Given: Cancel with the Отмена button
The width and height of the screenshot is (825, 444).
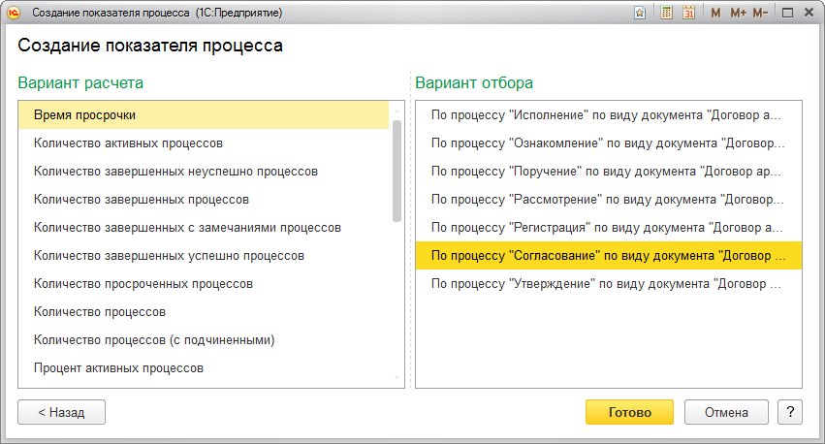Looking at the screenshot, I should click(726, 412).
